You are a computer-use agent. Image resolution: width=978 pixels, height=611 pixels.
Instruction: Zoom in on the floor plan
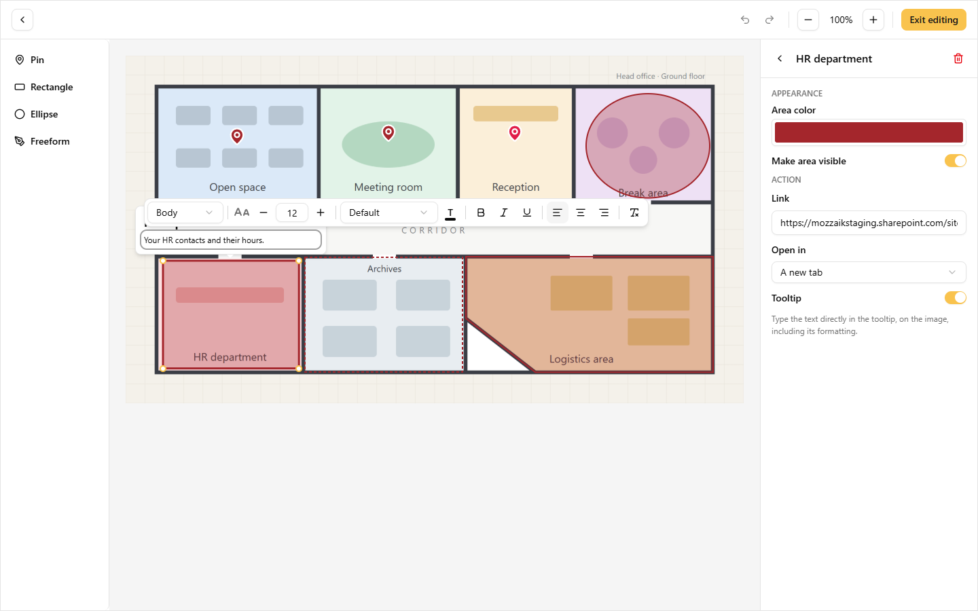pyautogui.click(x=873, y=20)
